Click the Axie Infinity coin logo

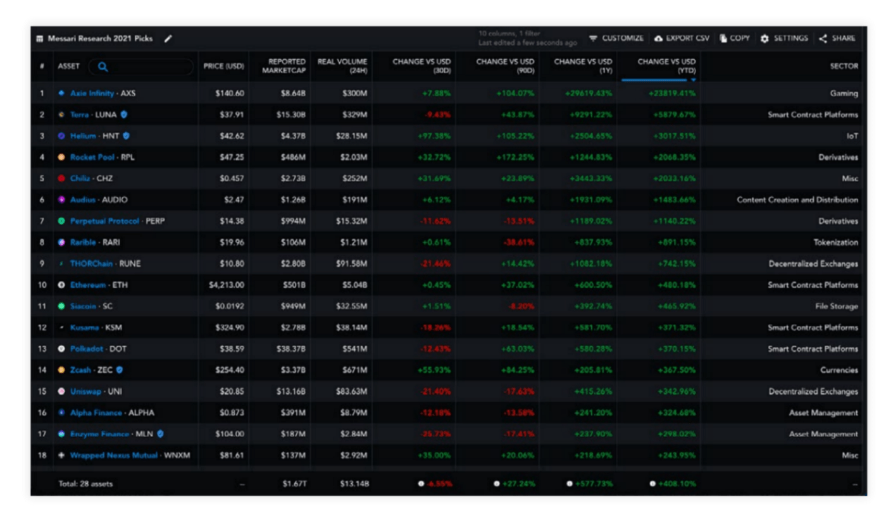pos(61,94)
